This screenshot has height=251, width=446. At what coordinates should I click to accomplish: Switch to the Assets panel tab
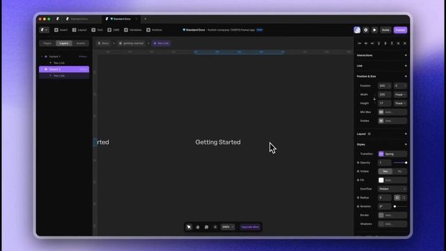pos(81,43)
